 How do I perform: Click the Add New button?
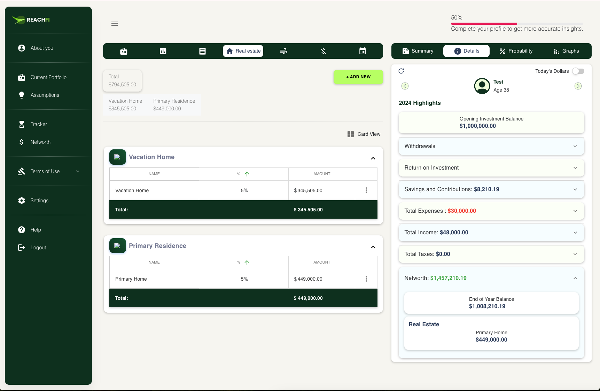click(358, 77)
